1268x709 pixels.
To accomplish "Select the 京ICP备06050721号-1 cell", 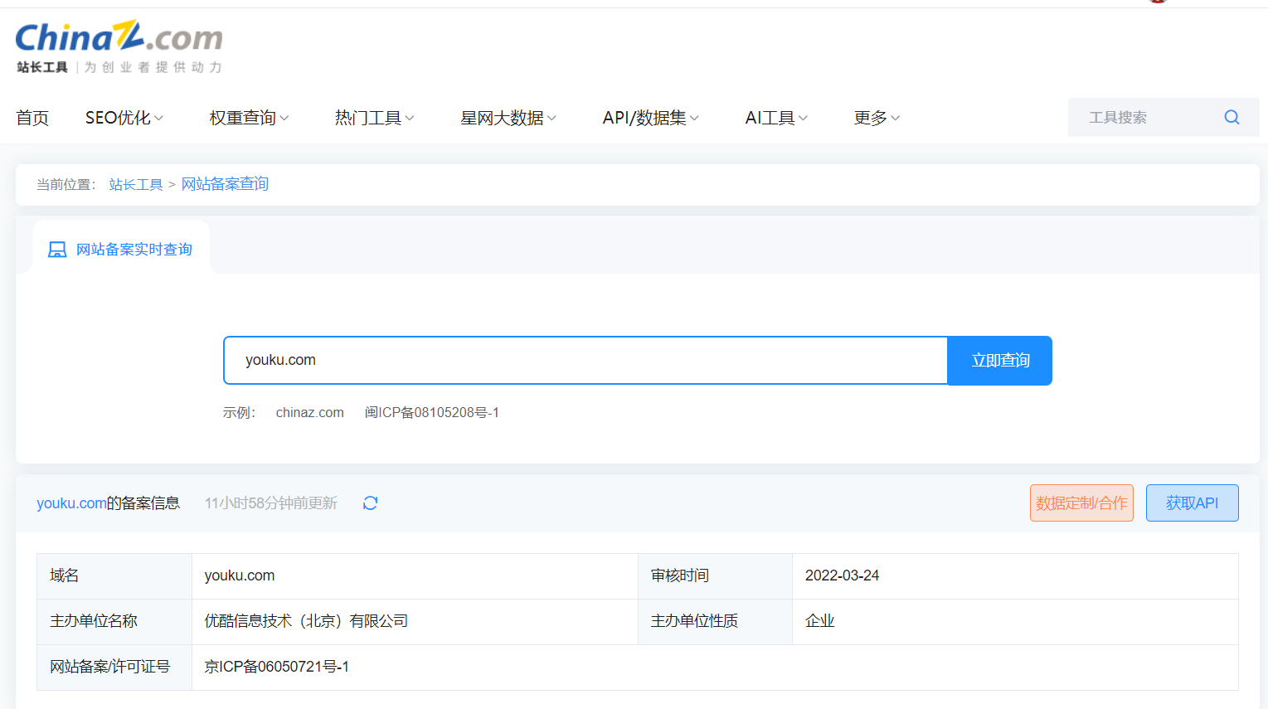I will [715, 668].
